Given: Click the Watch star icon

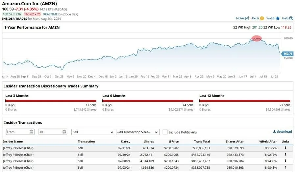Looking at the screenshot, I should (278, 18).
